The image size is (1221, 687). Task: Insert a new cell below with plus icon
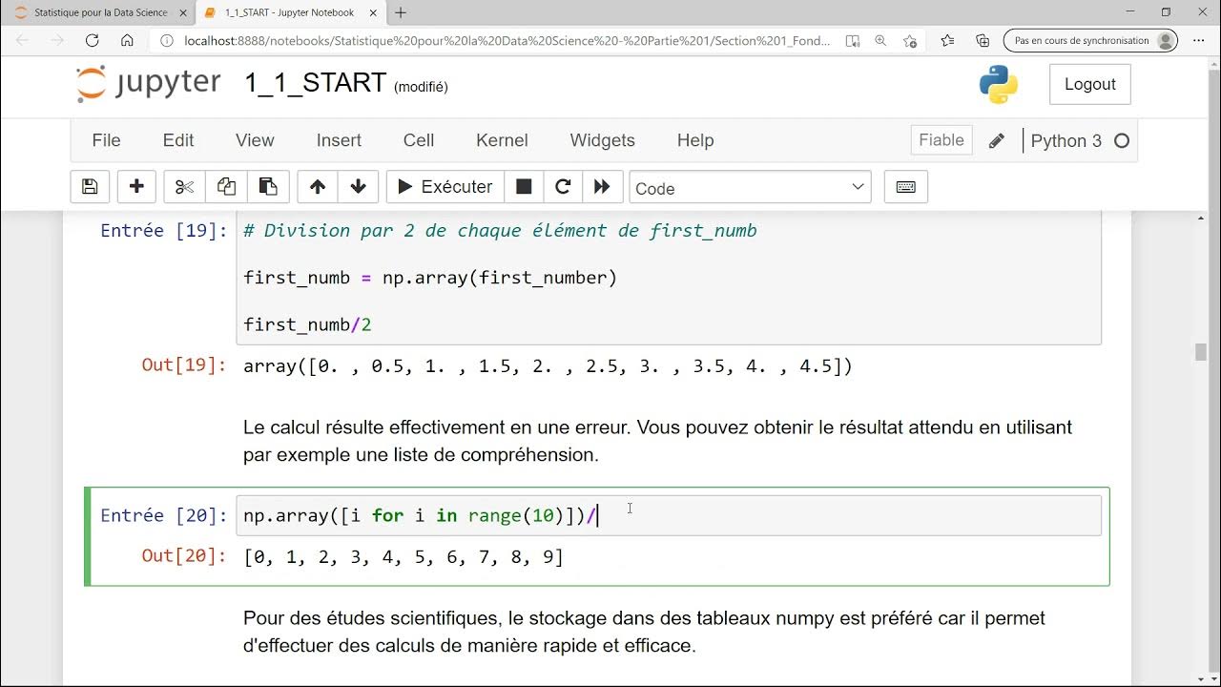136,187
